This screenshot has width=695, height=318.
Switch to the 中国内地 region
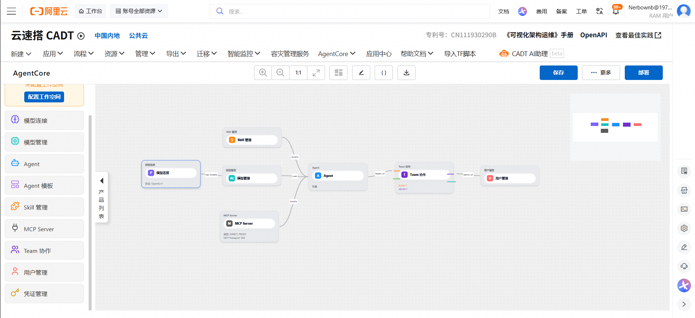107,36
